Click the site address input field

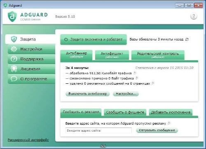pos(98,130)
